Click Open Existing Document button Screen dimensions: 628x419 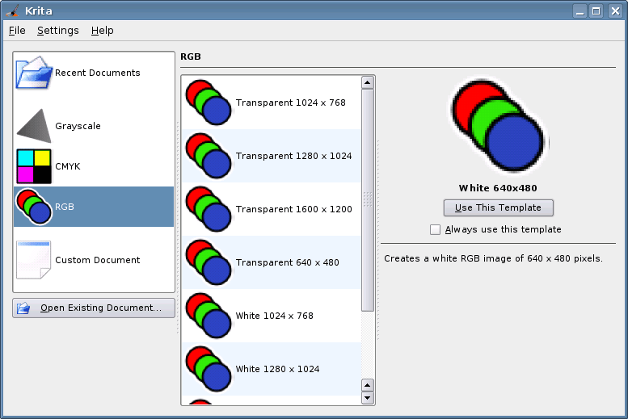pos(94,308)
